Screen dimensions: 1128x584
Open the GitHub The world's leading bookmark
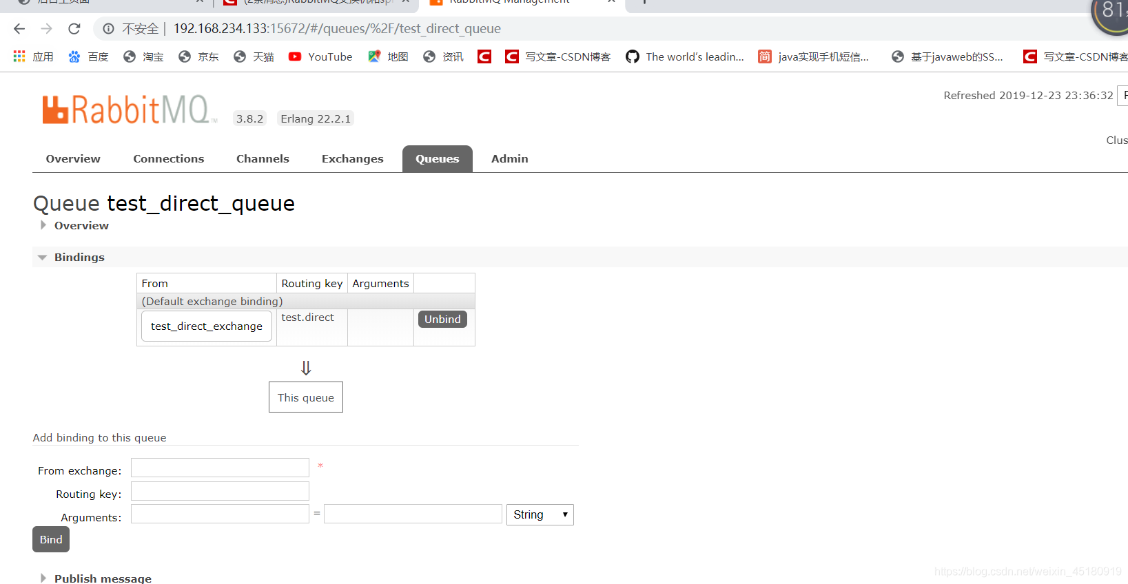(x=685, y=56)
